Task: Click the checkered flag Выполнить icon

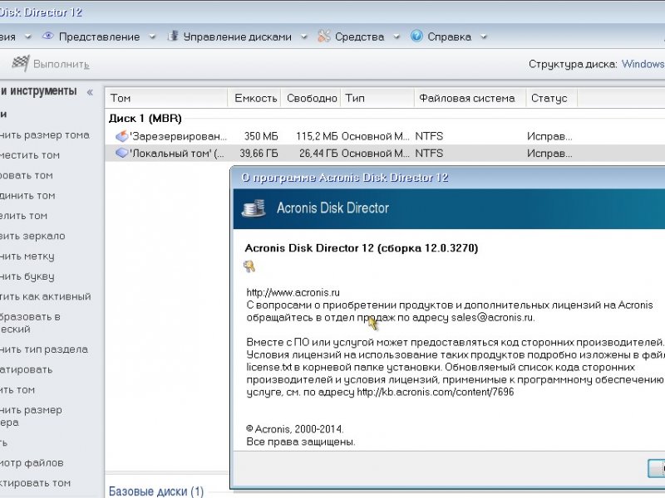Action: tap(20, 64)
